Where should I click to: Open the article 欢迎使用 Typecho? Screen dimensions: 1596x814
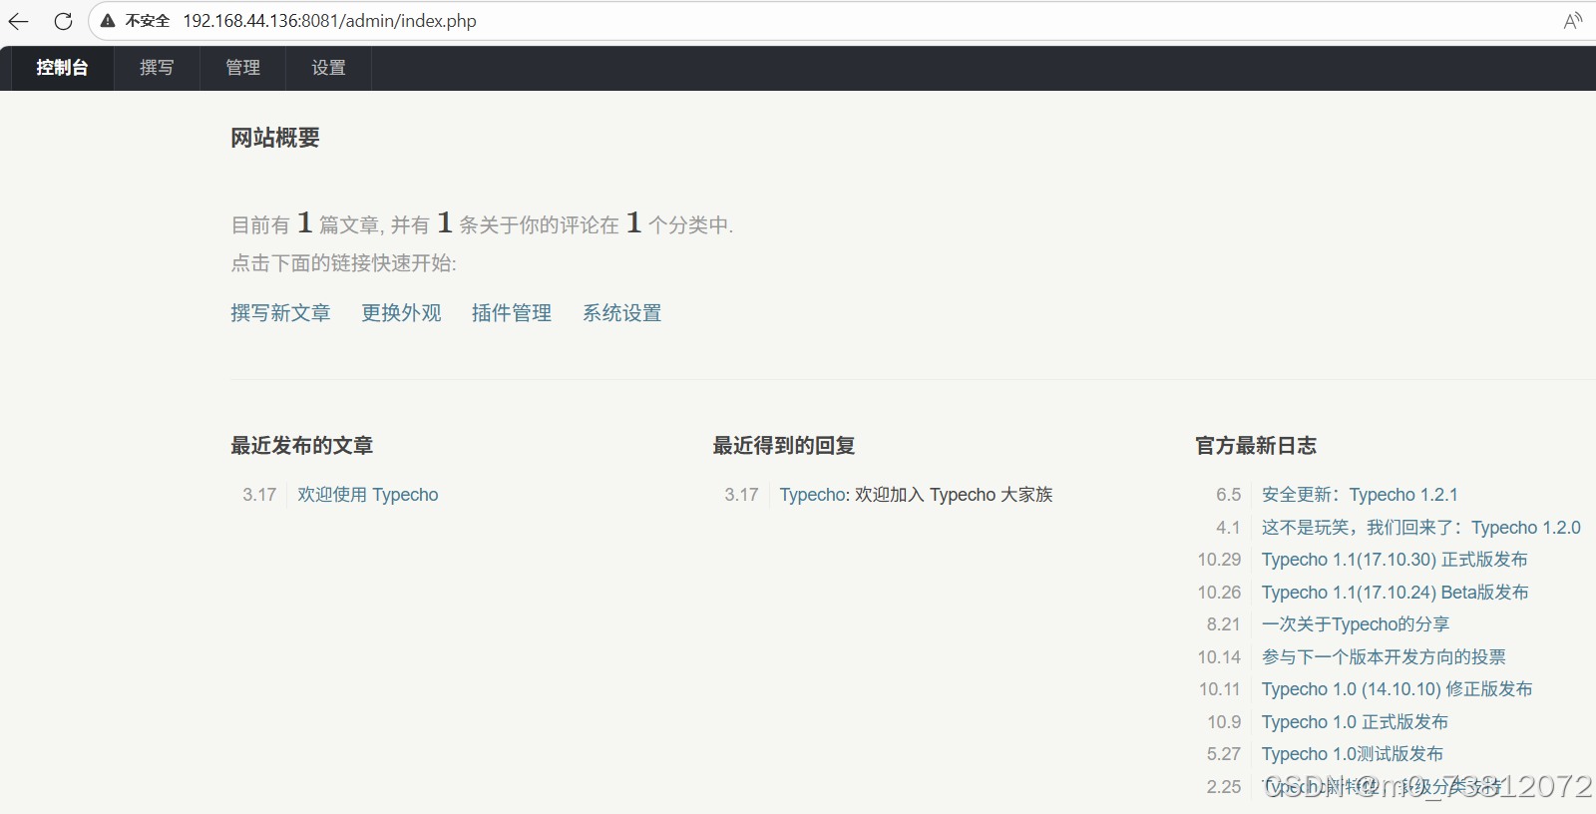367,495
